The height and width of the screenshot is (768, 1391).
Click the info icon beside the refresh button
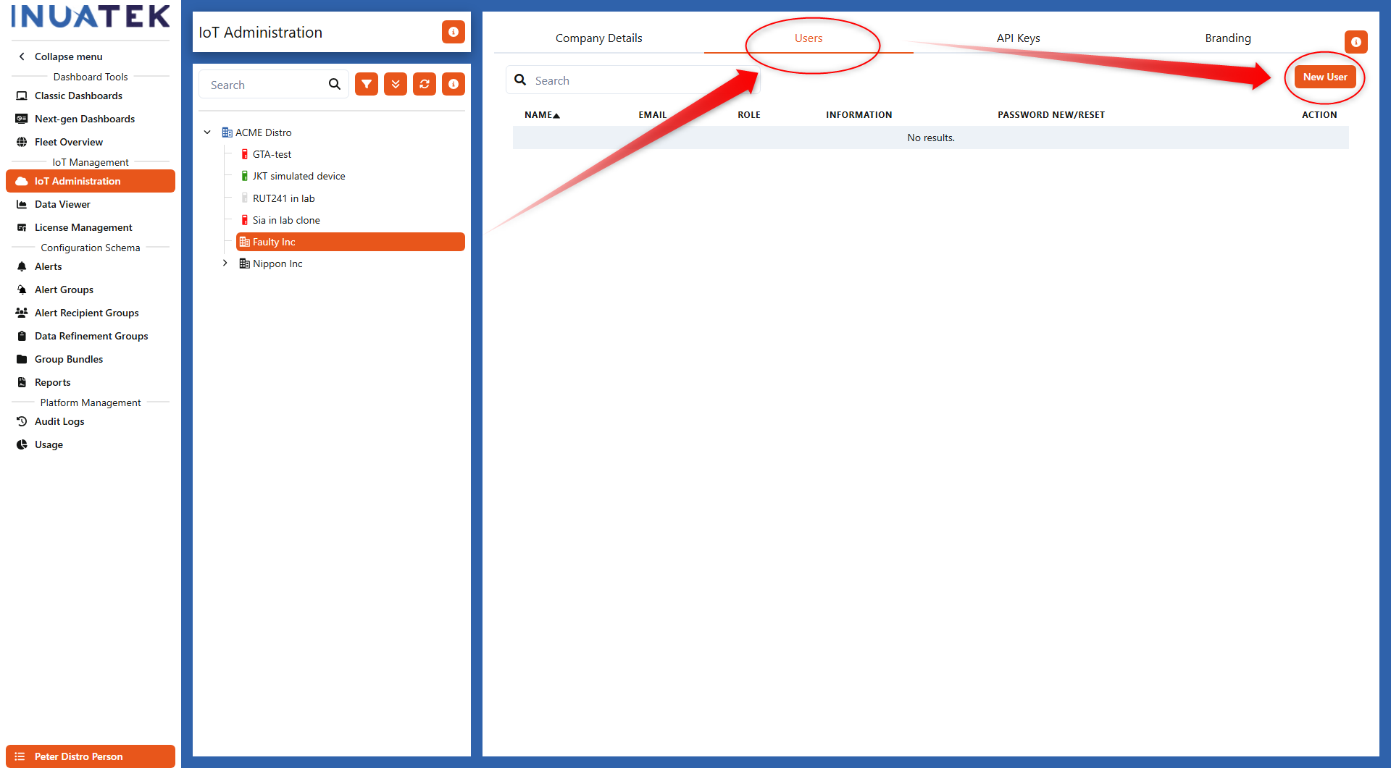(453, 83)
